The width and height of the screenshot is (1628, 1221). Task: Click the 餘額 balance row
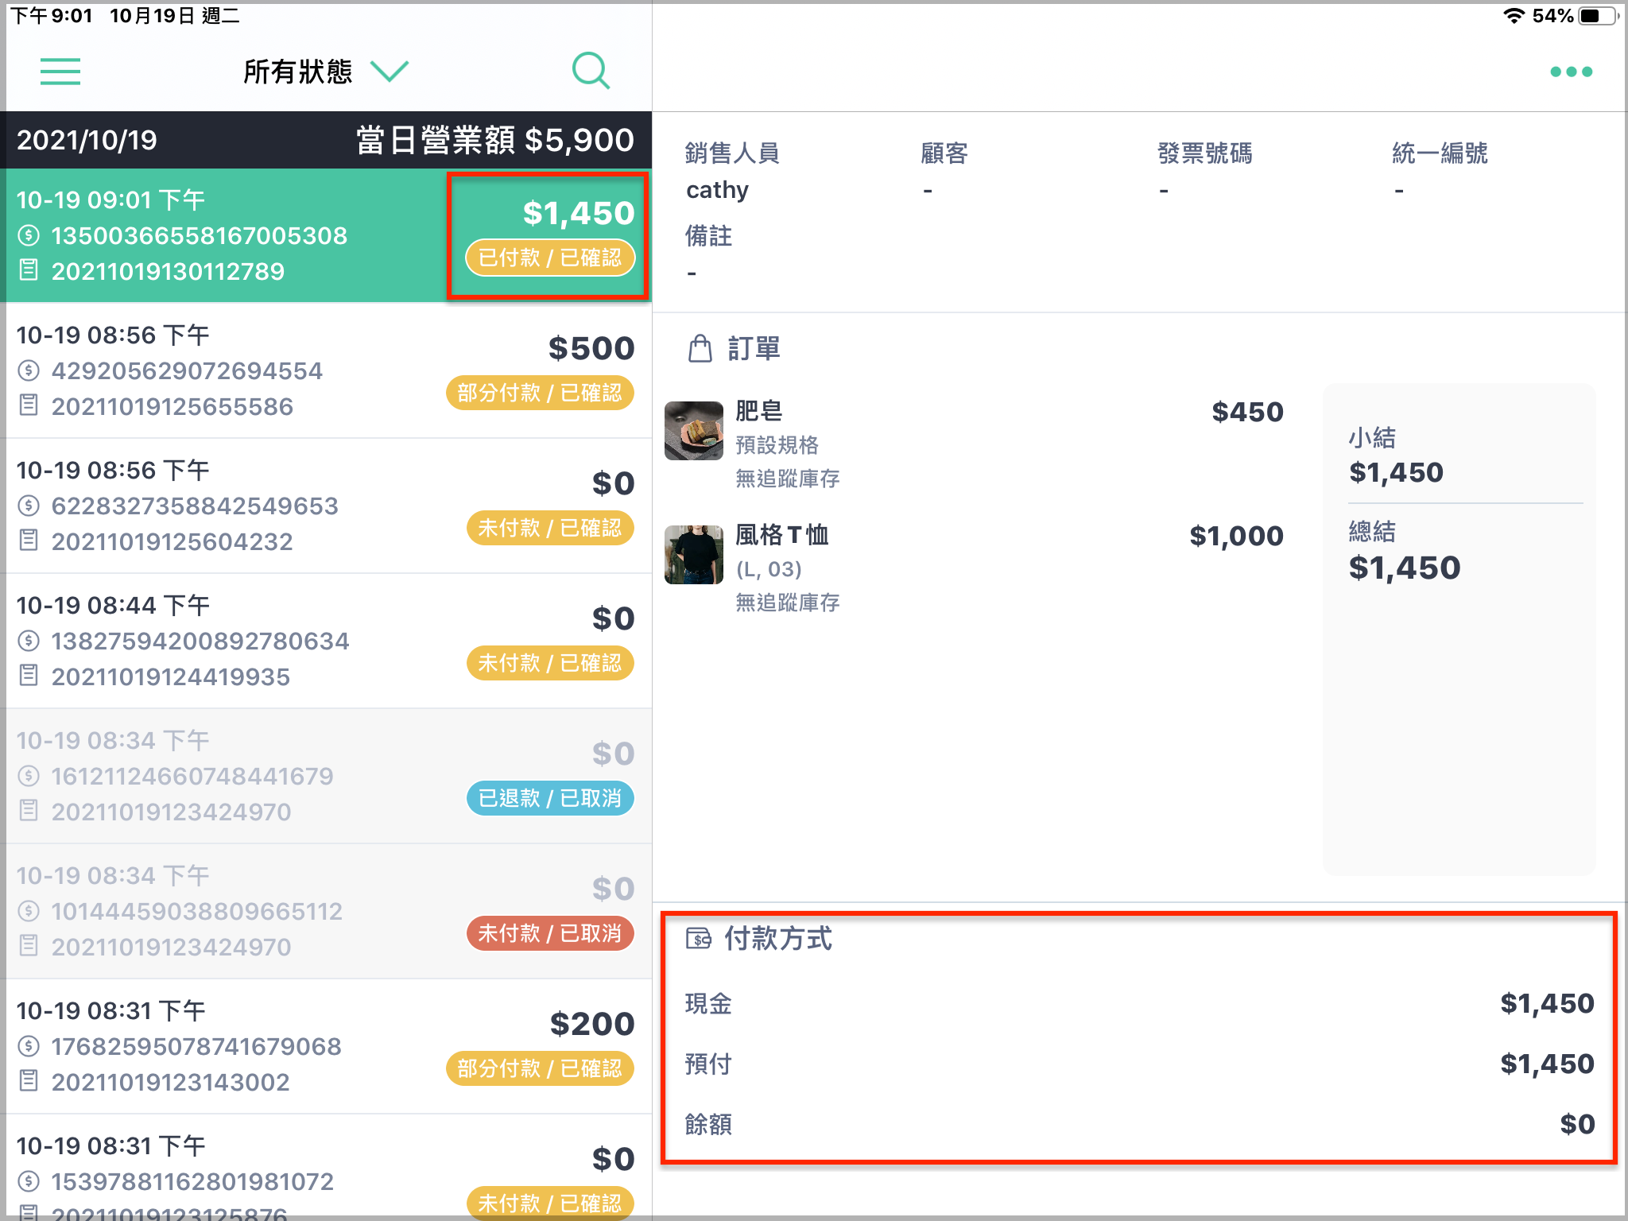pyautogui.click(x=1139, y=1125)
